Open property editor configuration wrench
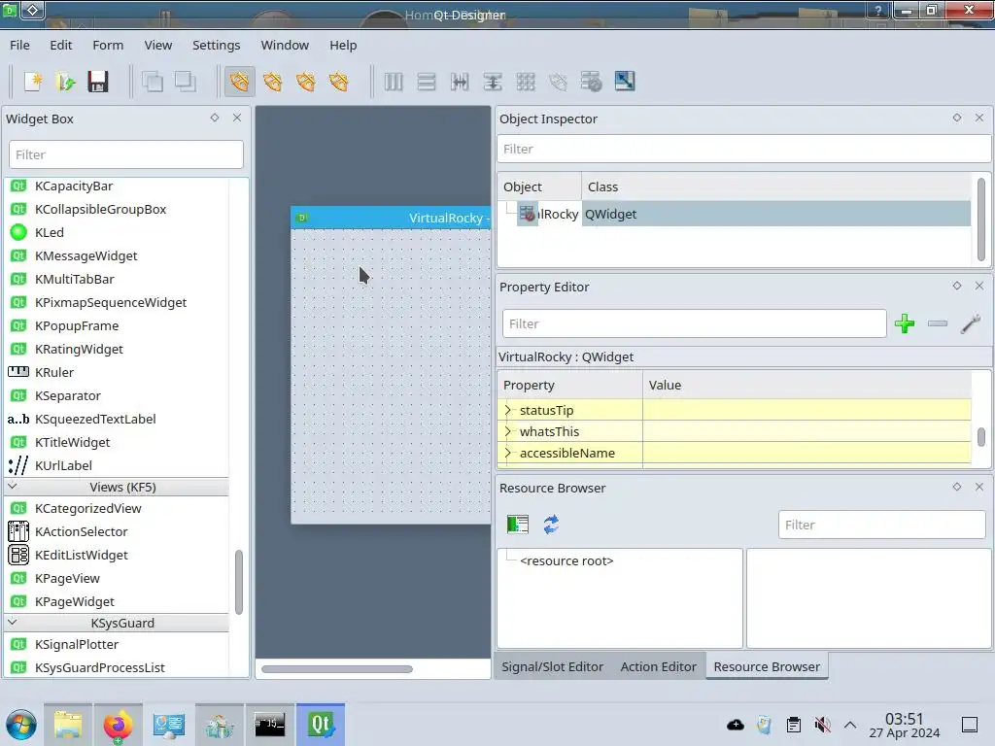 click(971, 323)
